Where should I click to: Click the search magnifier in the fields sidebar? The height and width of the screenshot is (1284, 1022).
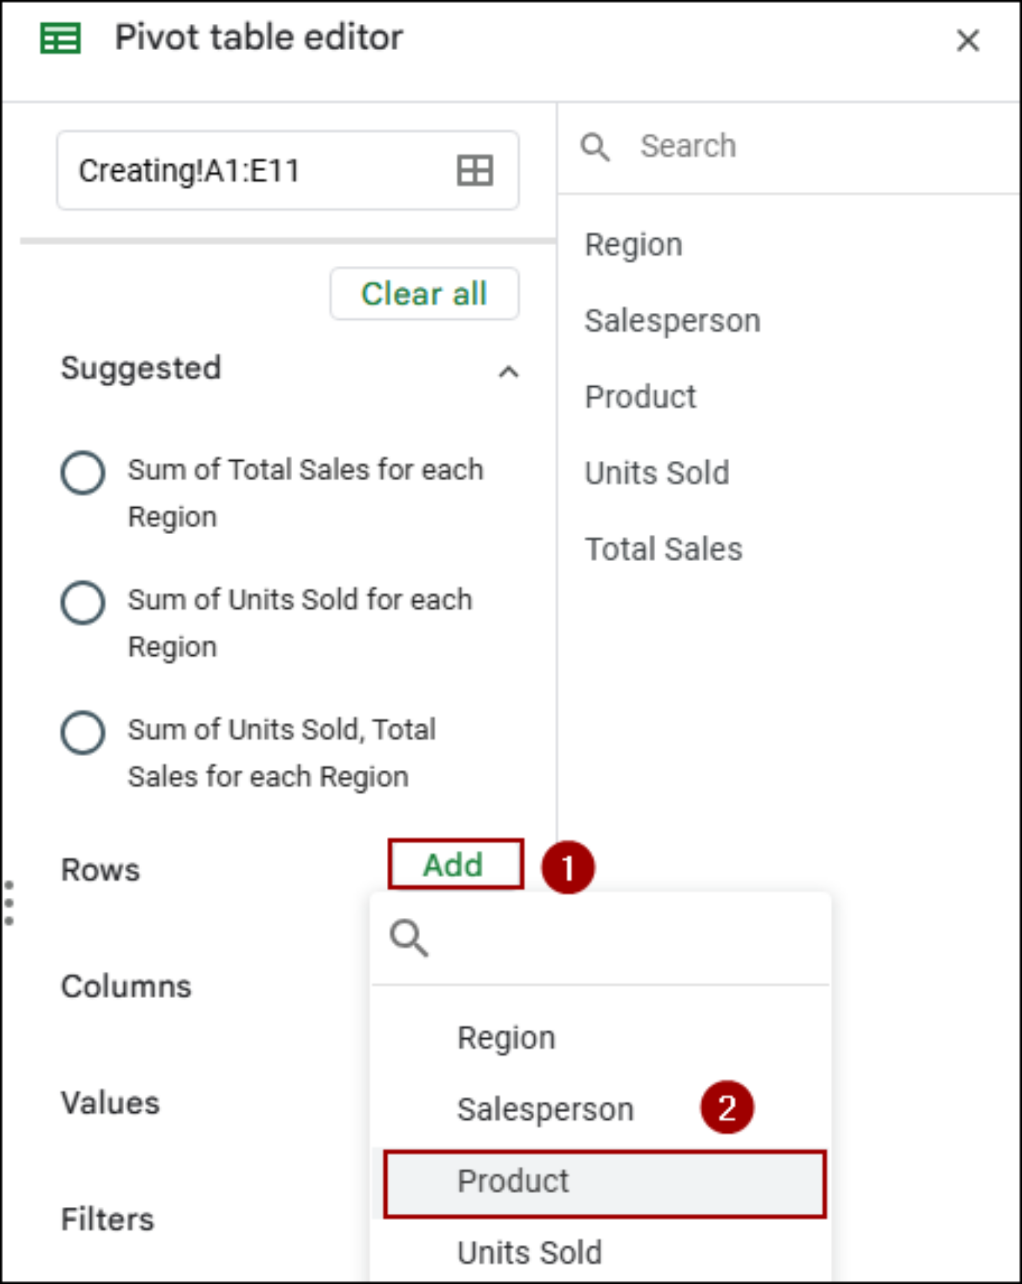596,147
